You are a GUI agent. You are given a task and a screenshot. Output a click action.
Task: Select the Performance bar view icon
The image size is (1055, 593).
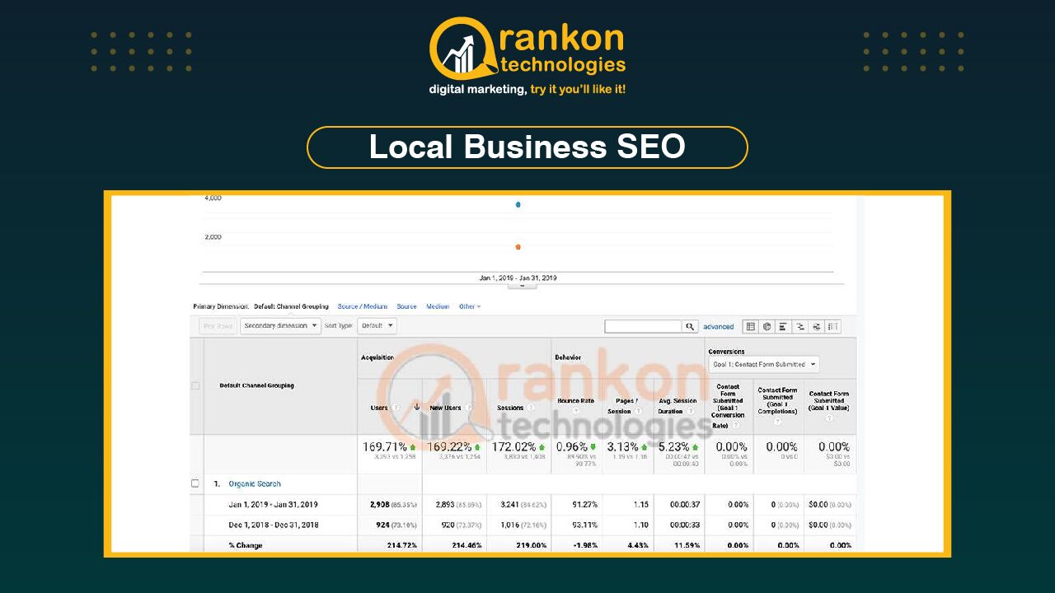click(783, 326)
